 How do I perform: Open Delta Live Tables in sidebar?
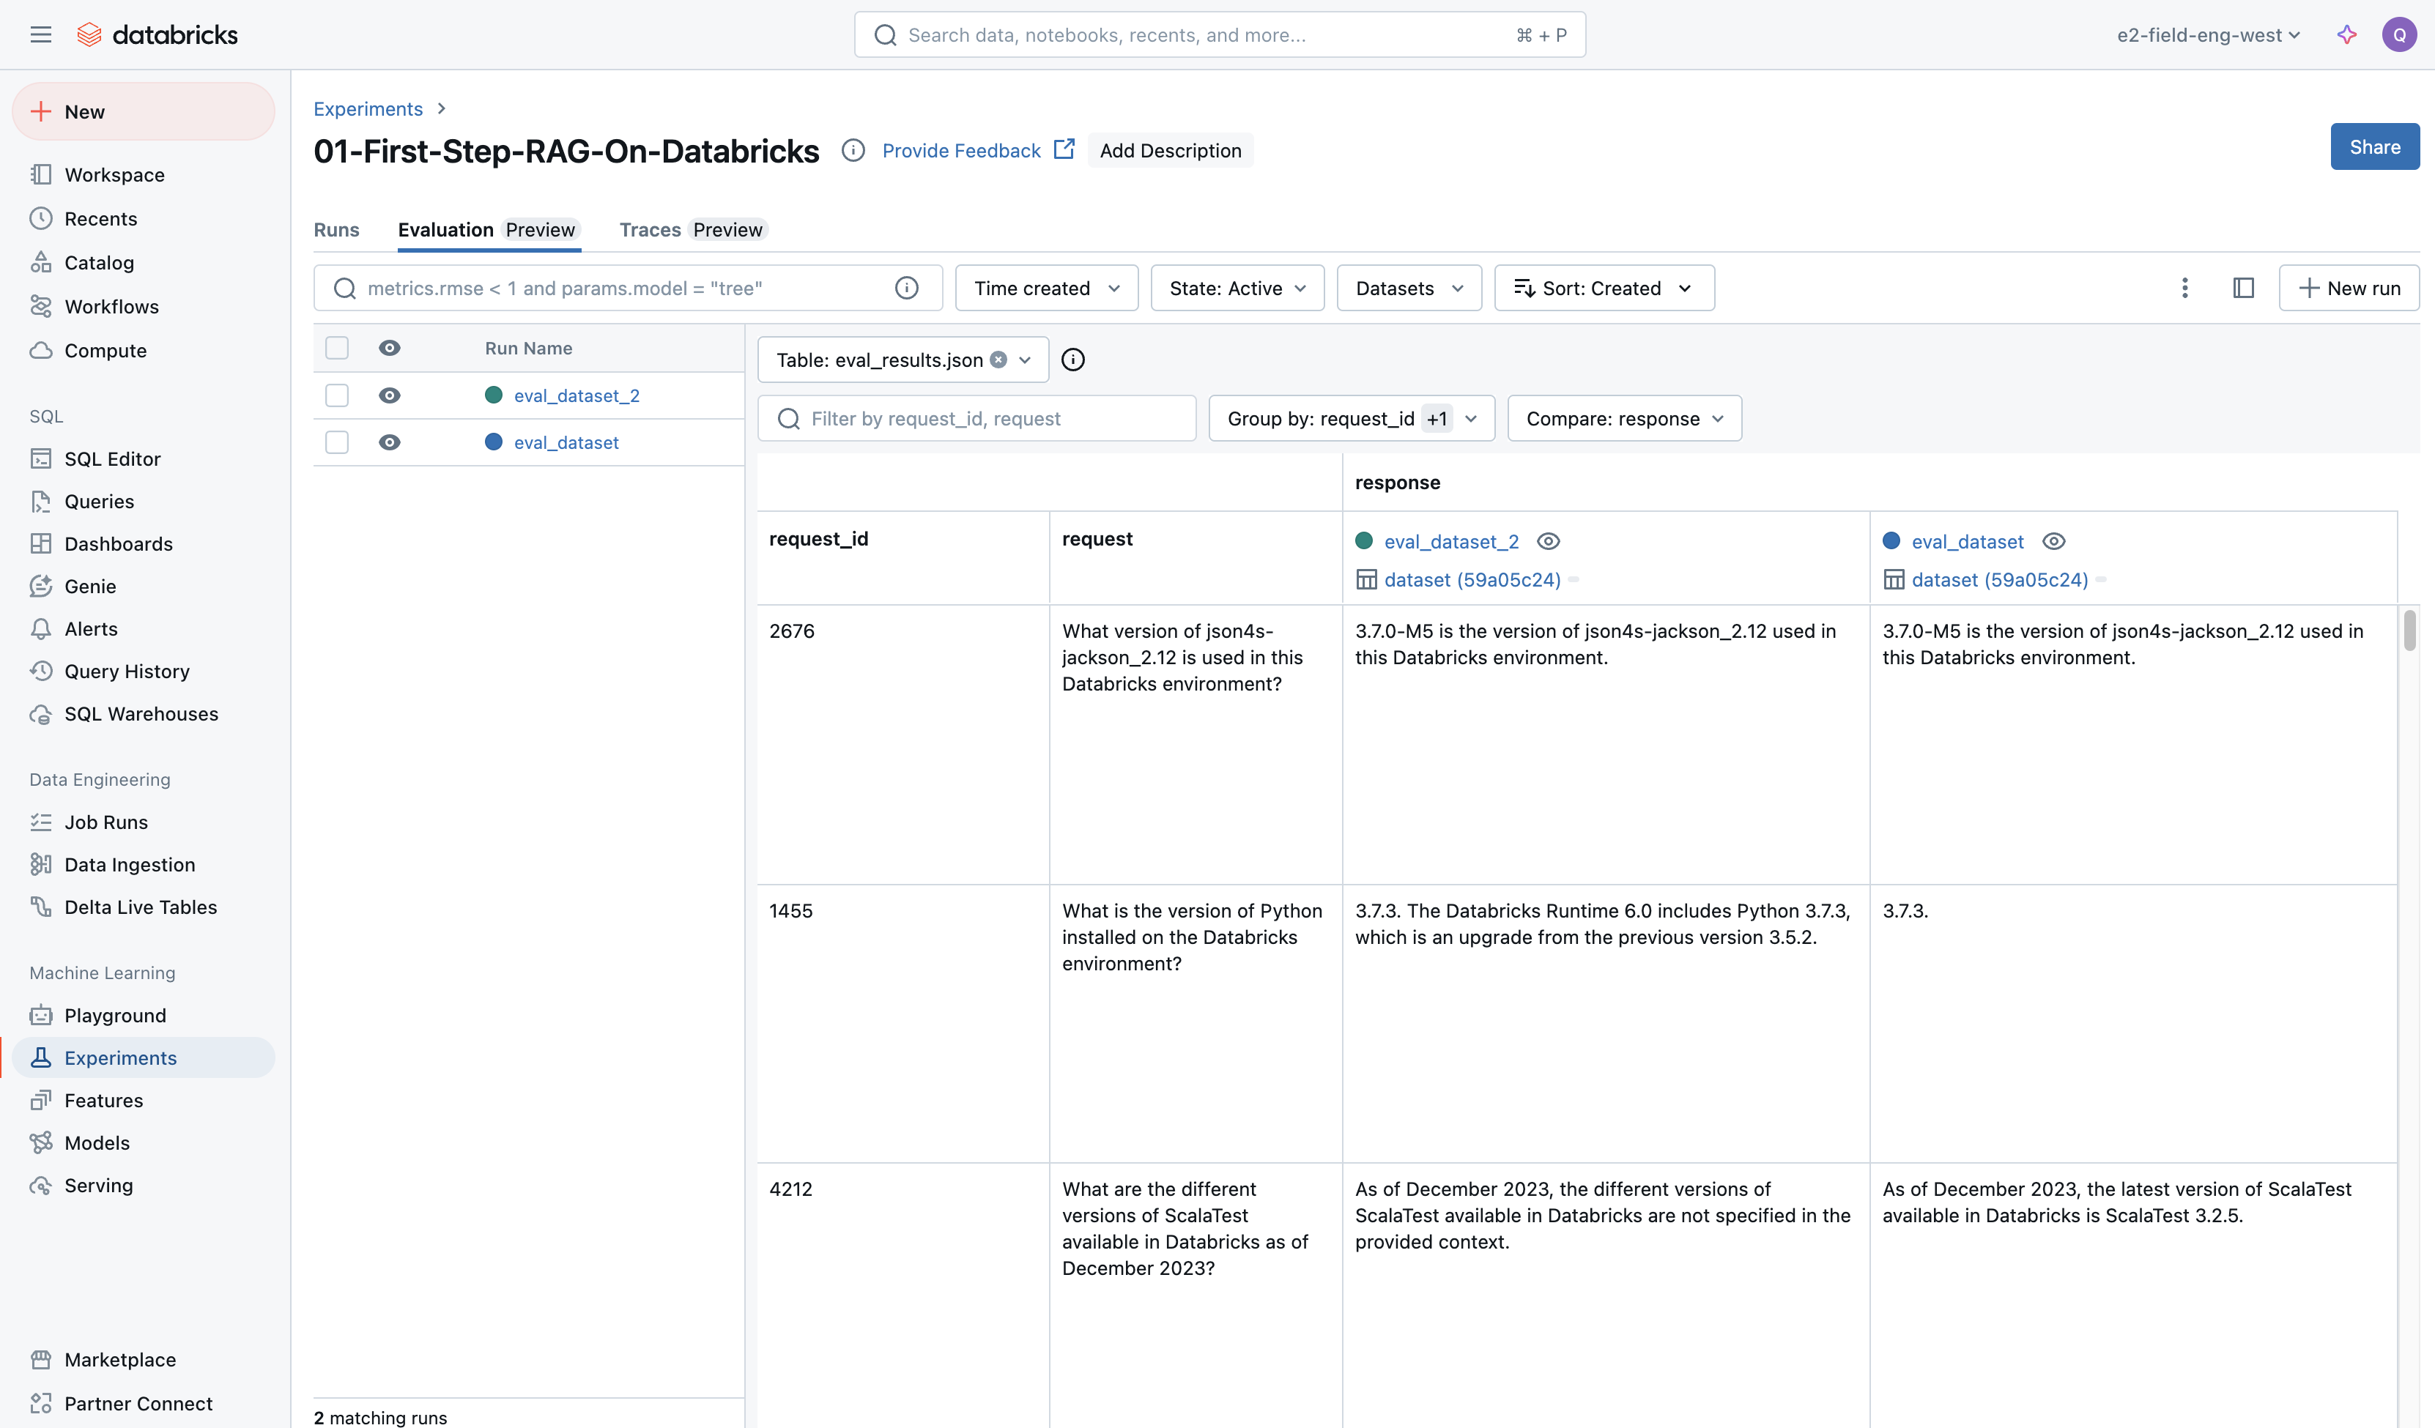click(x=143, y=907)
